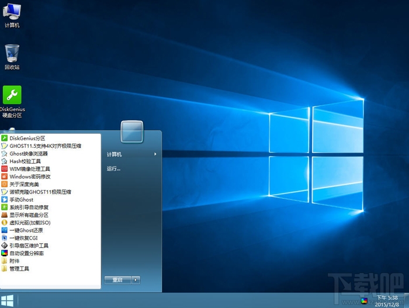This screenshot has width=409, height=308.
Task: Click the 自动设置分辨率 colorful icon
Action: (x=4, y=253)
